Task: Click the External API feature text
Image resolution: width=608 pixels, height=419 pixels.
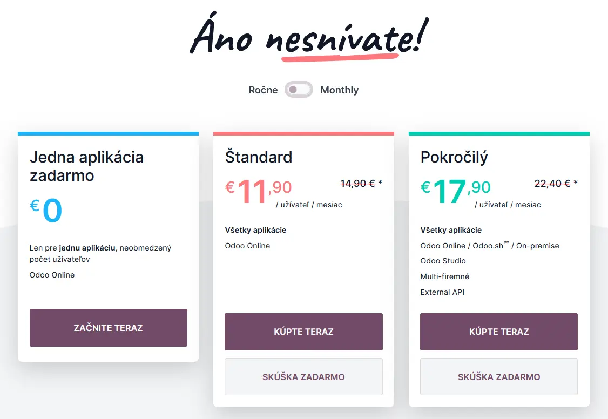Action: point(442,292)
